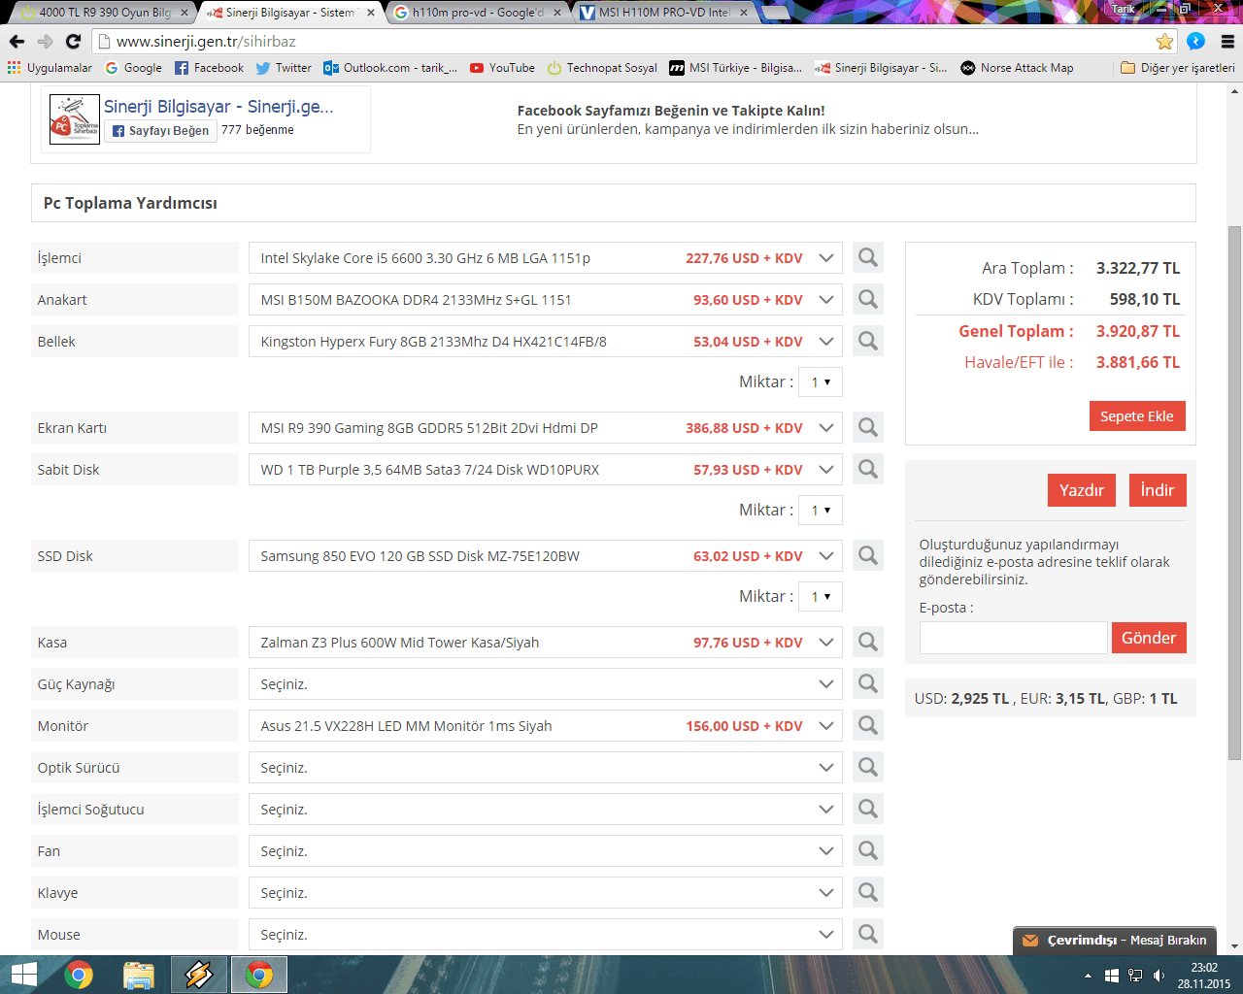This screenshot has height=994, width=1243.
Task: Change SSD Disk Miktar quantity selector
Action: pos(822,596)
